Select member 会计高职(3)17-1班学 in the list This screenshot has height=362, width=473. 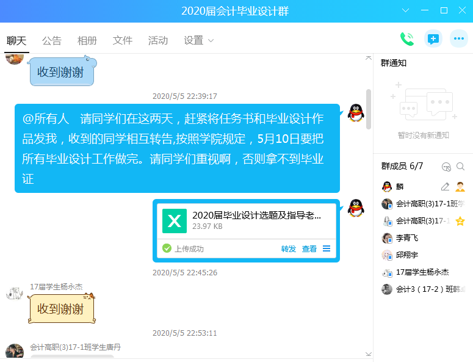point(423,204)
